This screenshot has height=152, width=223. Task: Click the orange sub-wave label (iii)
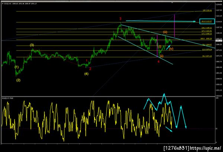tap(165, 32)
